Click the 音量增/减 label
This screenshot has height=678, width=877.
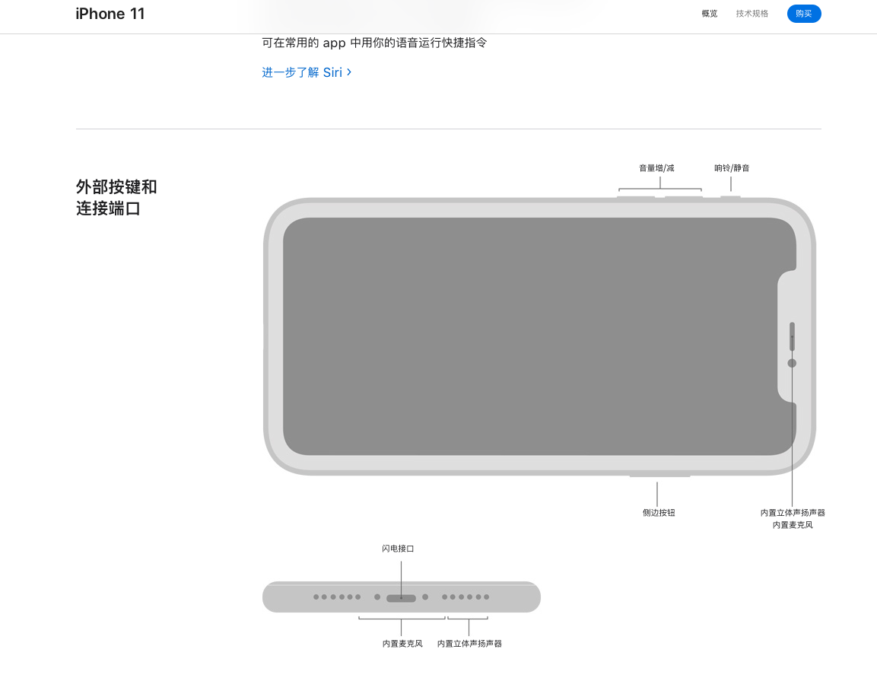(656, 168)
